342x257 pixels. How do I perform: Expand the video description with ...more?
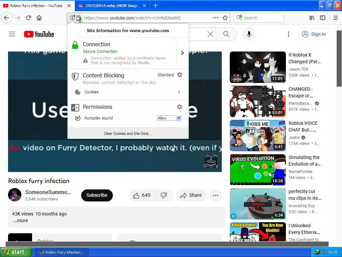(20, 221)
